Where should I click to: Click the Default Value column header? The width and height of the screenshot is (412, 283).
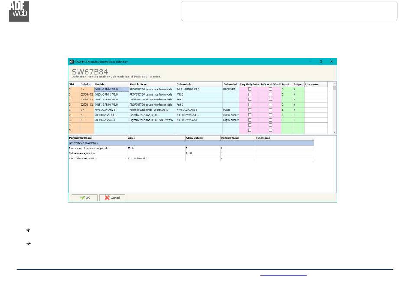click(x=238, y=138)
